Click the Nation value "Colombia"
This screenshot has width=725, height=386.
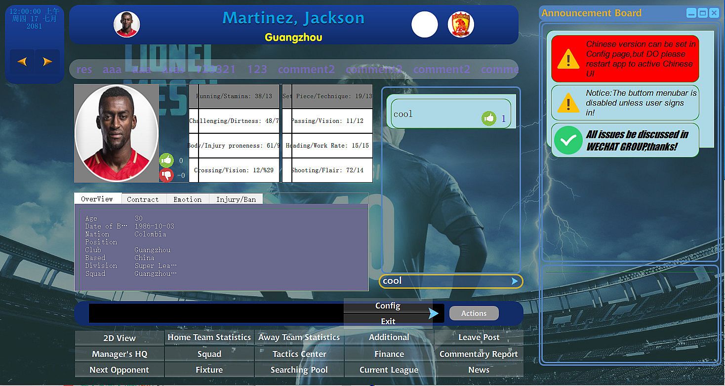[150, 234]
